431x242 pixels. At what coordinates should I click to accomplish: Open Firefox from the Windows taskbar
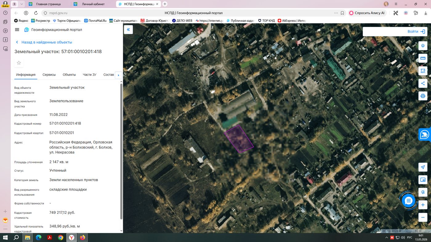[x=83, y=237]
